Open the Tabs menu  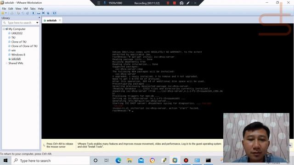[33, 9]
